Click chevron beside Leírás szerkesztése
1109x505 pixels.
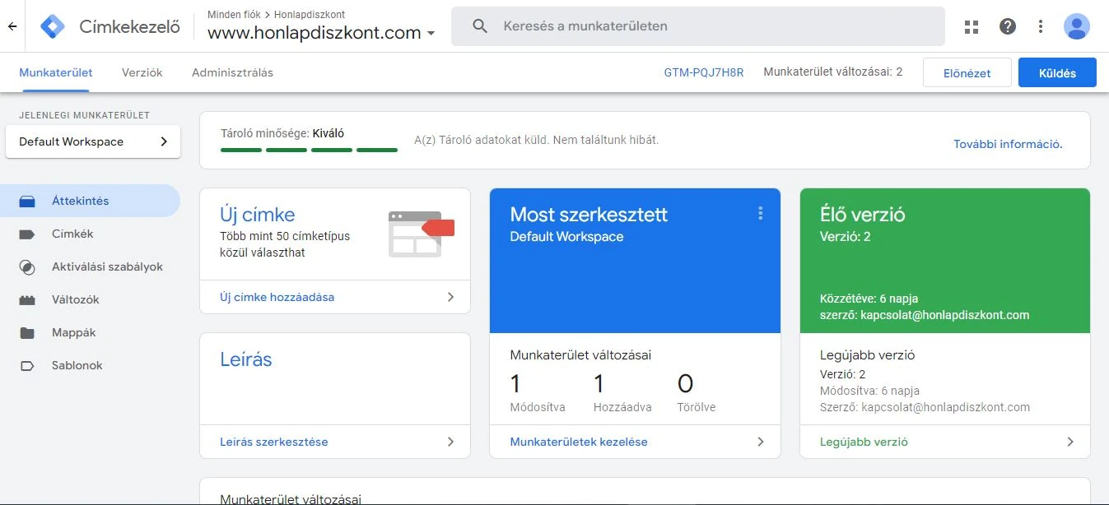tap(450, 442)
